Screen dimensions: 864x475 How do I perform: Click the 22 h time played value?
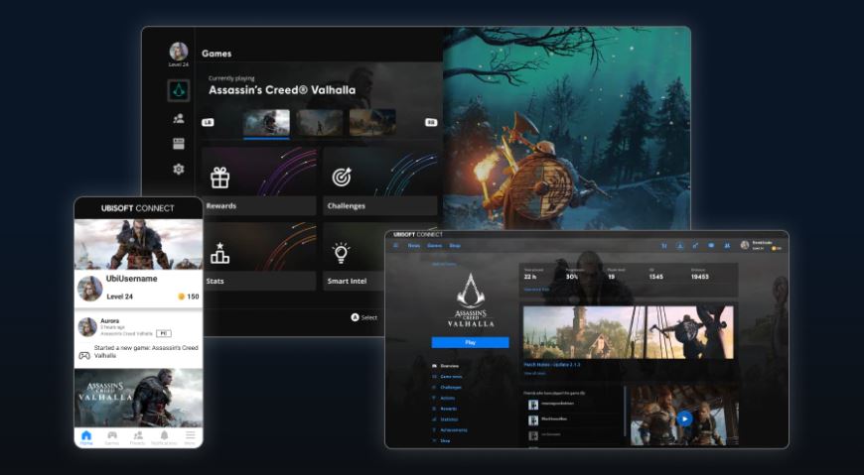pos(530,277)
